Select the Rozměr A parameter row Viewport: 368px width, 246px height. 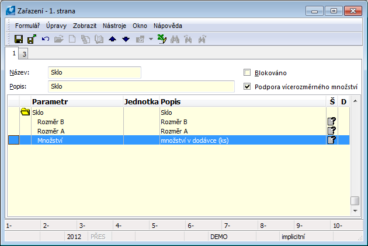click(x=179, y=131)
